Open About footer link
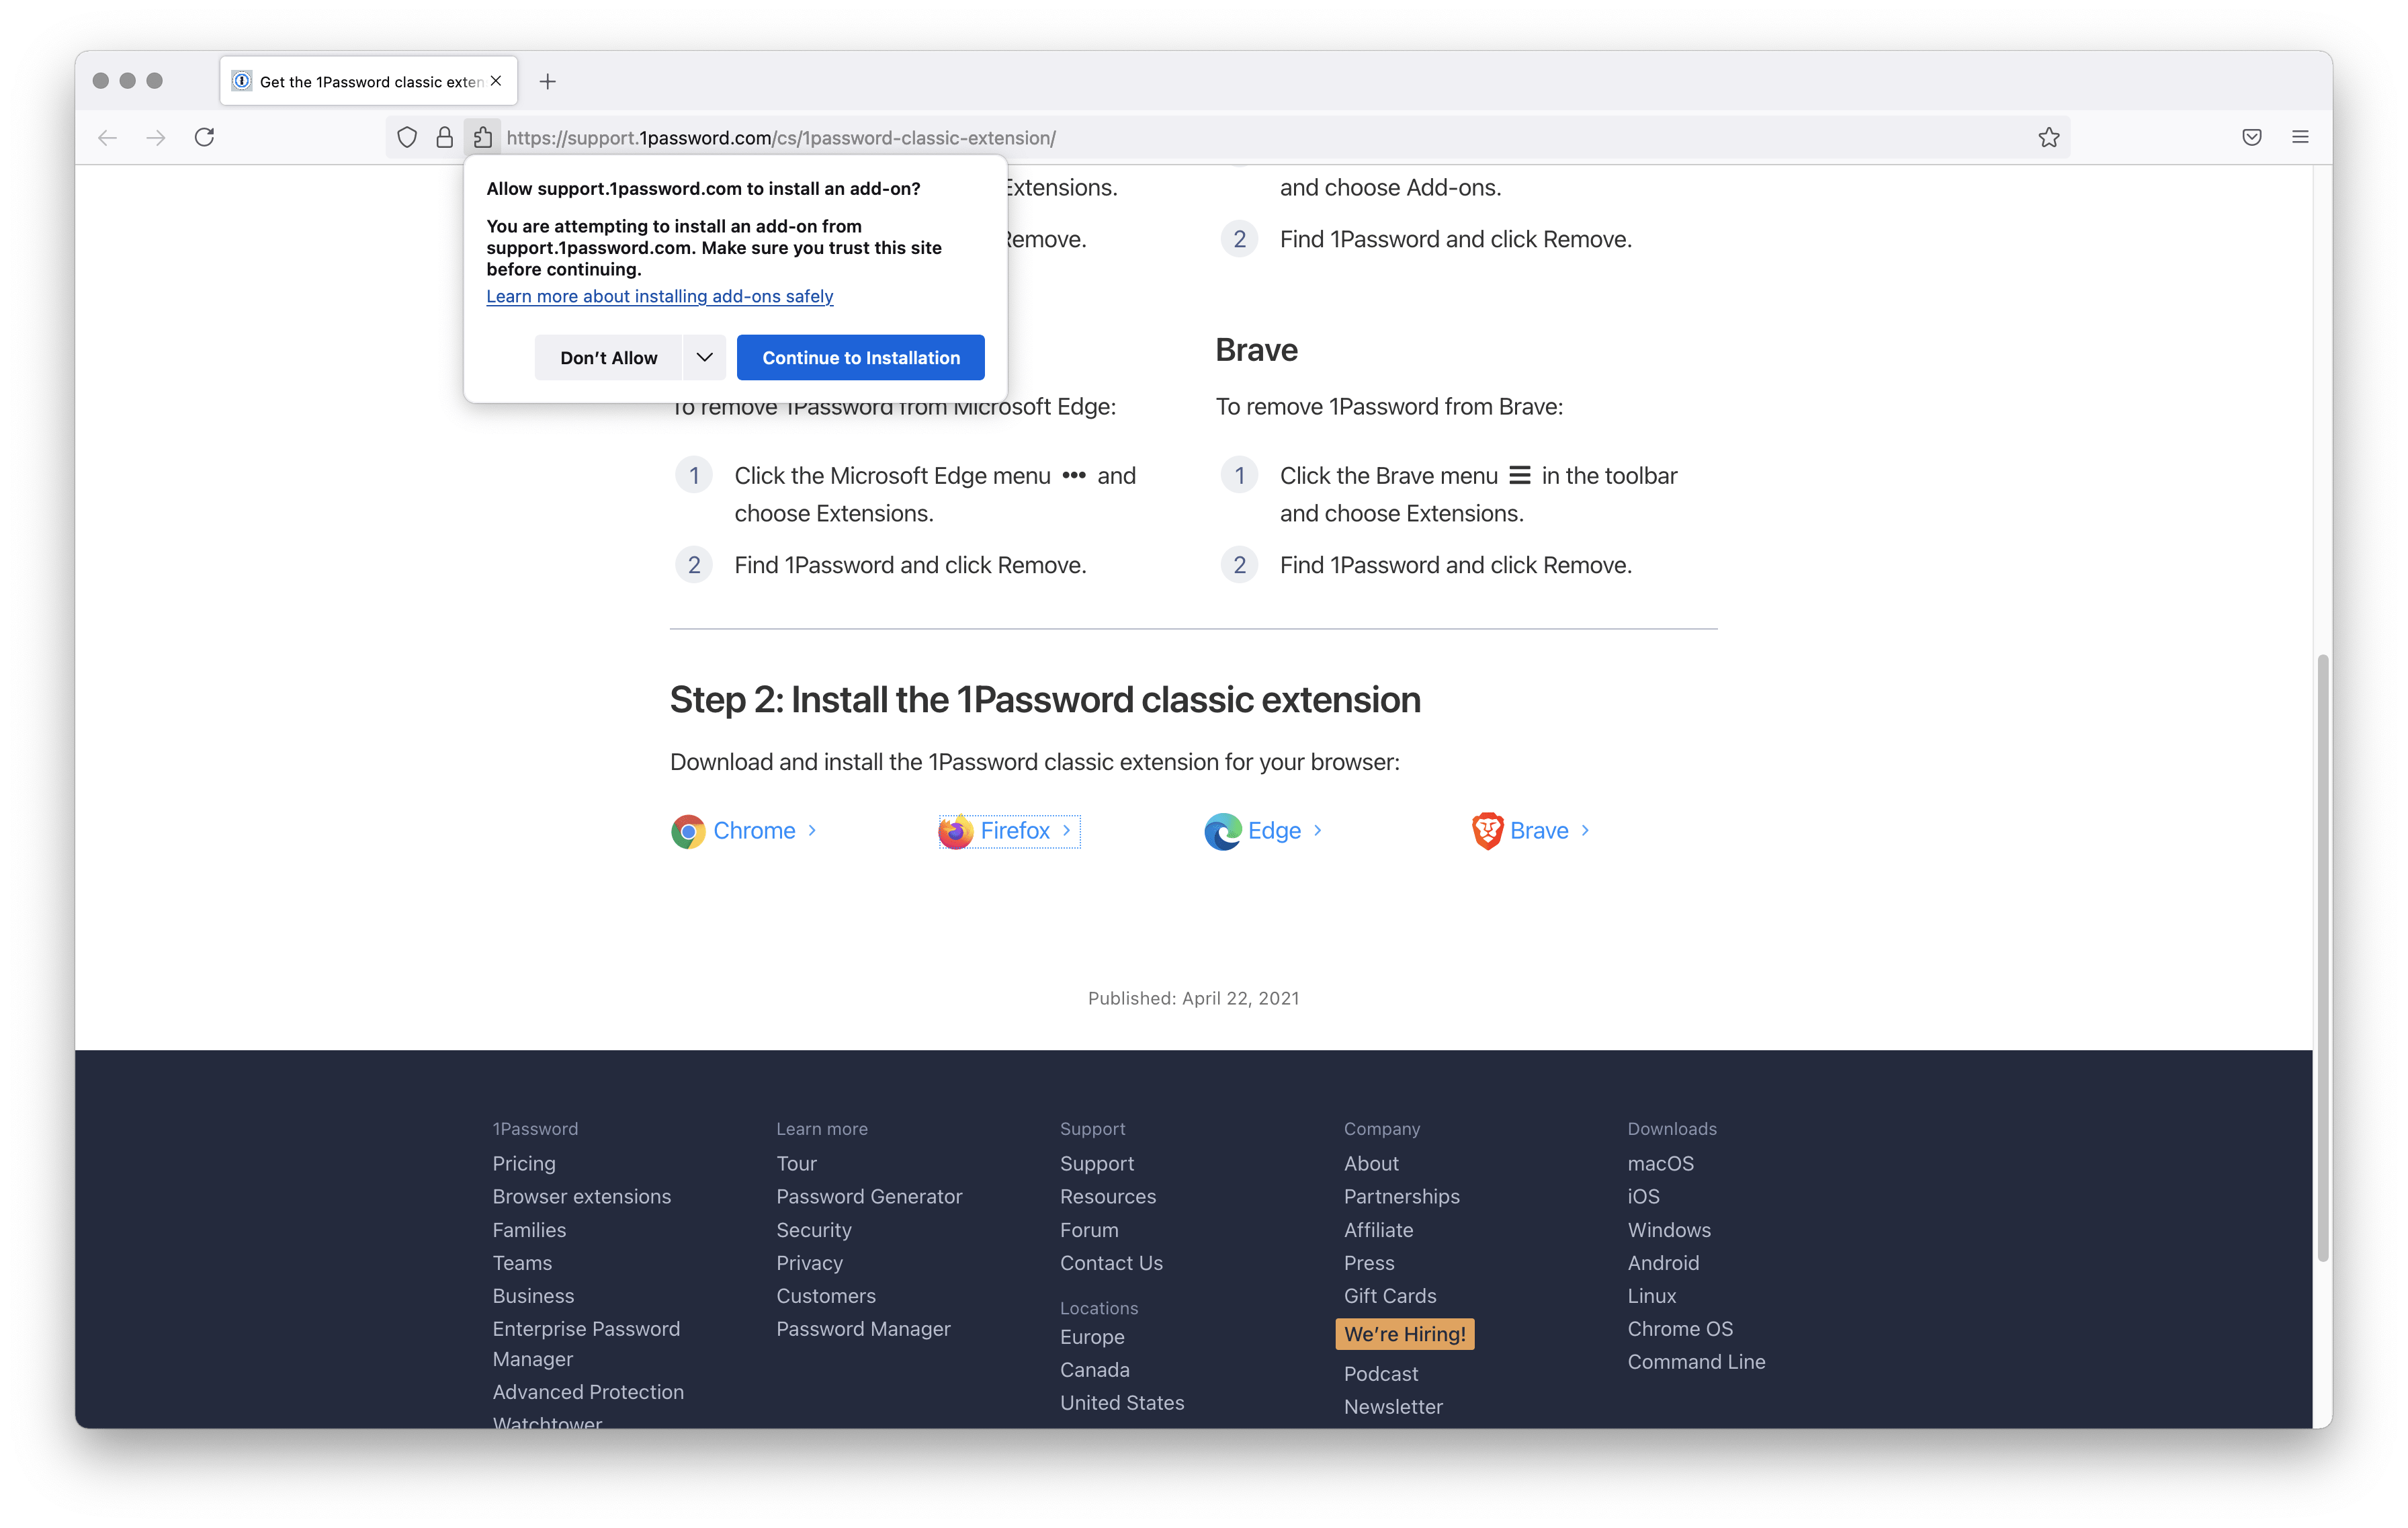2408x1528 pixels. pyautogui.click(x=1371, y=1163)
